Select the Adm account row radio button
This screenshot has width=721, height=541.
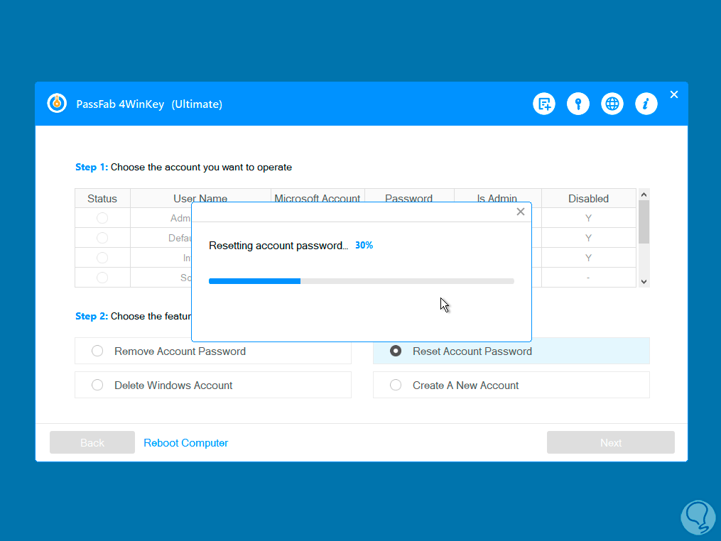pos(102,218)
